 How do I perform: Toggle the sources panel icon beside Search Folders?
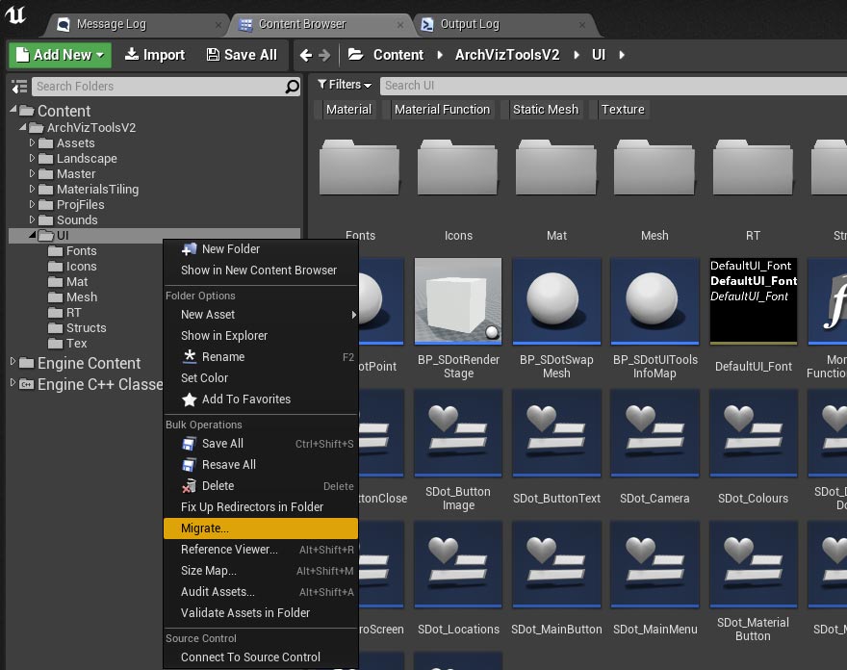coord(19,87)
